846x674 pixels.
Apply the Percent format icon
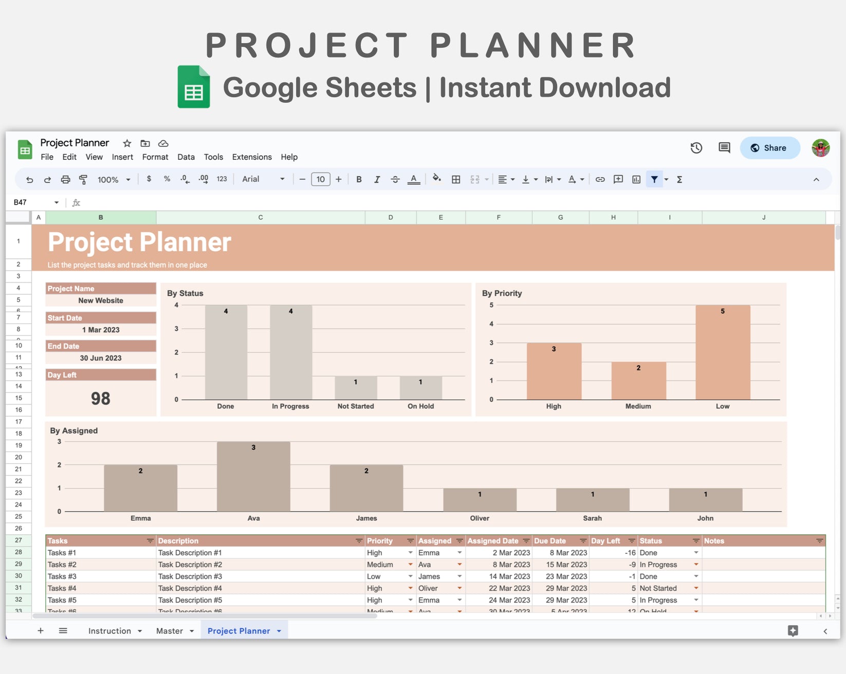(167, 179)
